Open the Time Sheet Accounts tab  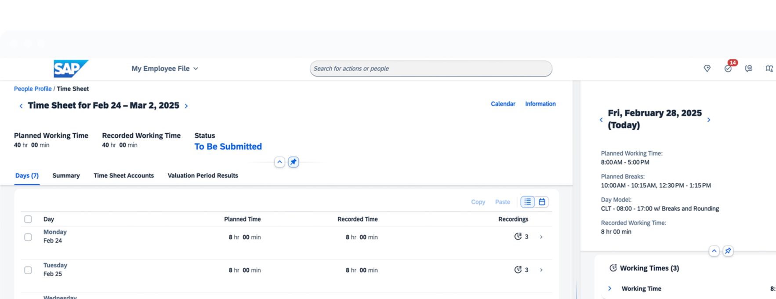(x=123, y=175)
